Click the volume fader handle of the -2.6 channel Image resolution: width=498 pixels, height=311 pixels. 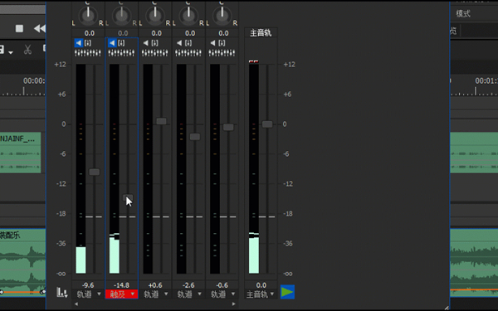coord(195,137)
